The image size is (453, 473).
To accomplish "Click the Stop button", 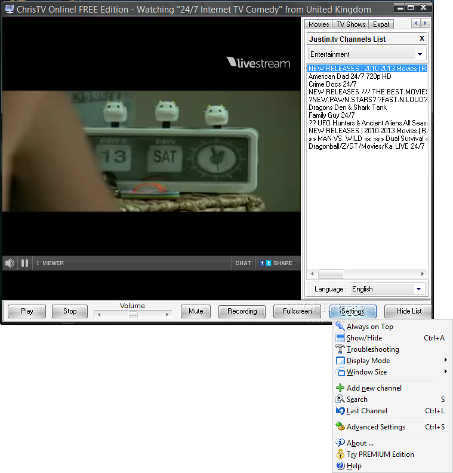I will click(70, 311).
